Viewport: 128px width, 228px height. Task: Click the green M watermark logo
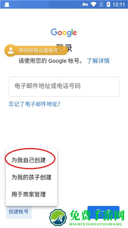click(58, 218)
